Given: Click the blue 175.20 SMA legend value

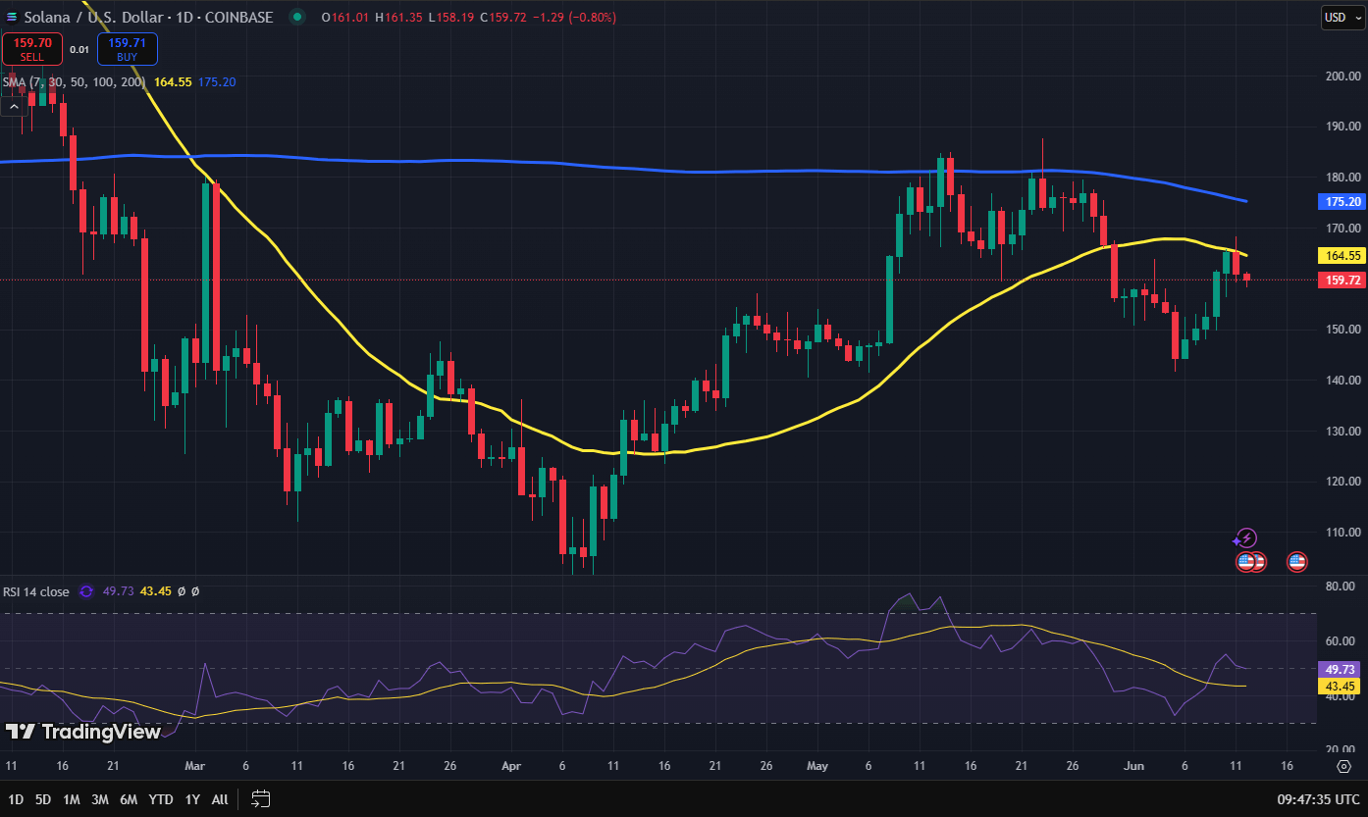Looking at the screenshot, I should coord(217,81).
